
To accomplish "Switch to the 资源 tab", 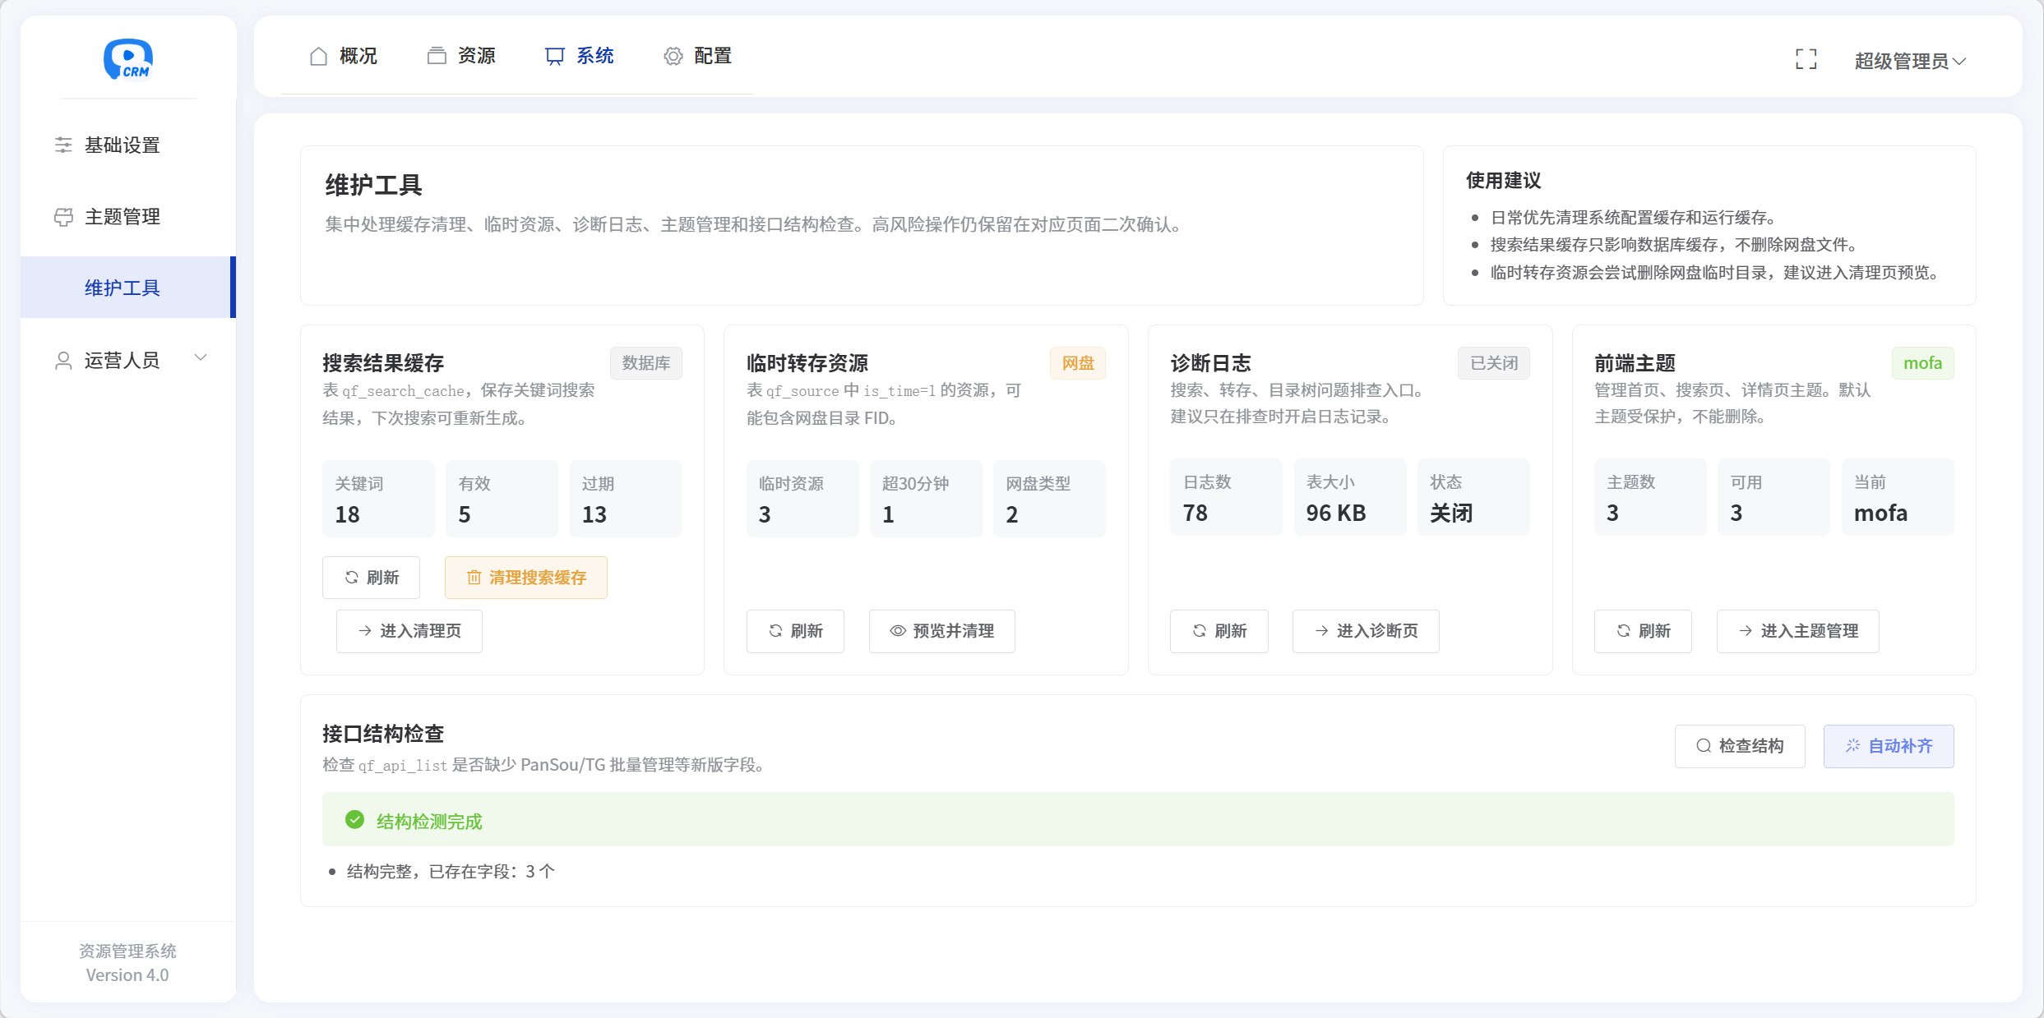I will click(x=461, y=56).
